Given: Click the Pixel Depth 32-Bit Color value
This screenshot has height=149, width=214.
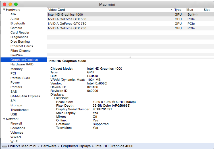Looking at the screenshot, I should (x=111, y=105).
